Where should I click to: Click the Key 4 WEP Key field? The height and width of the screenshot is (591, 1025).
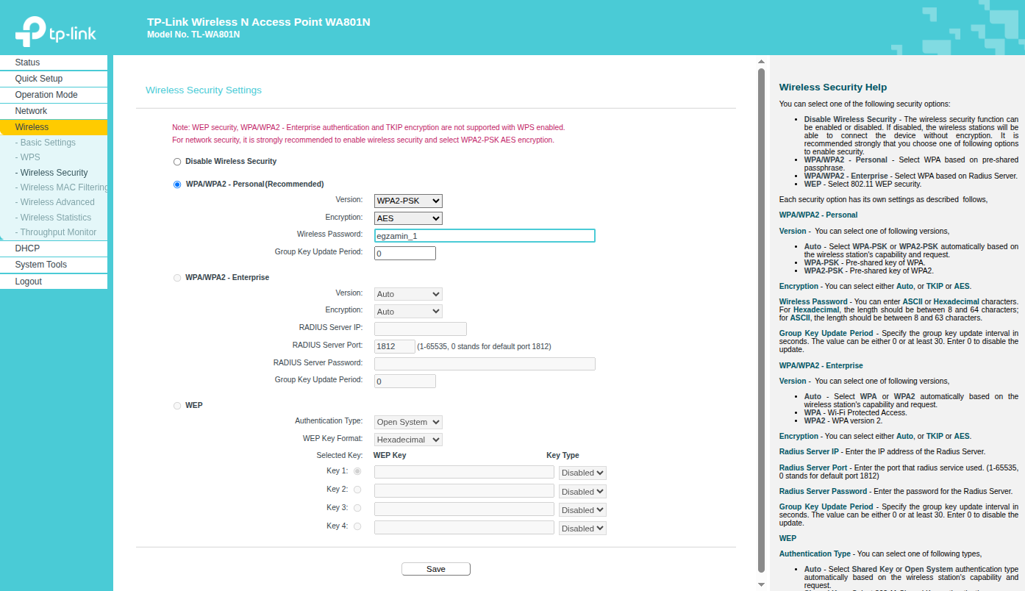pos(464,527)
